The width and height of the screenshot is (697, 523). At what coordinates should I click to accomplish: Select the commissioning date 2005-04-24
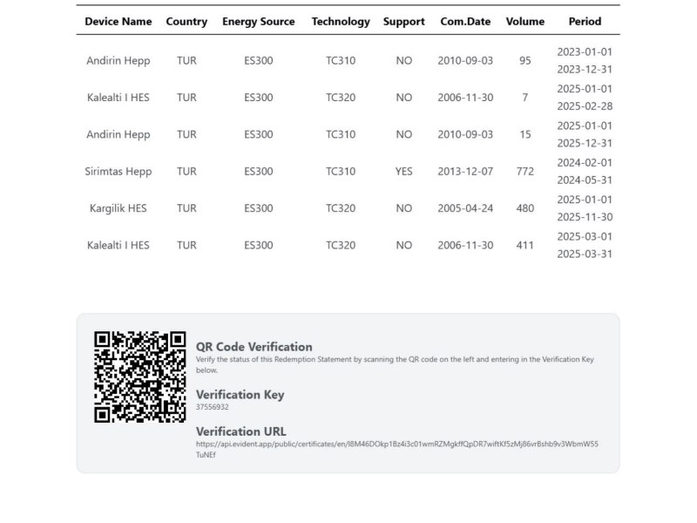(x=465, y=208)
